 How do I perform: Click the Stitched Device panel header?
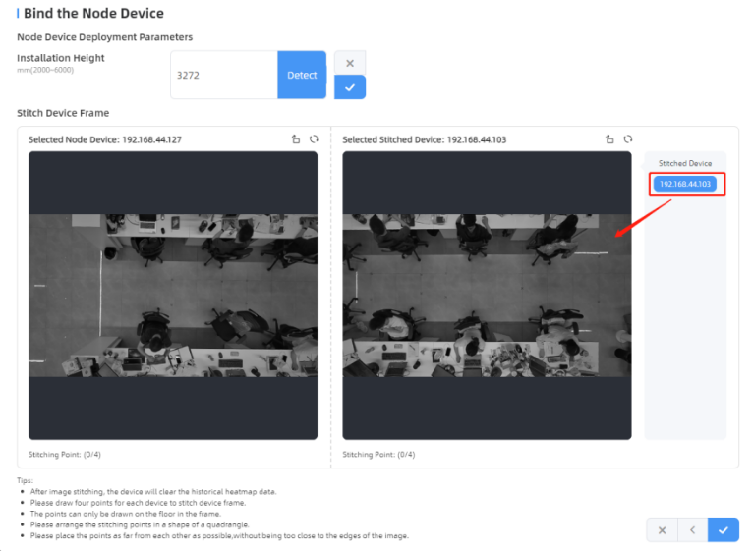tap(685, 163)
